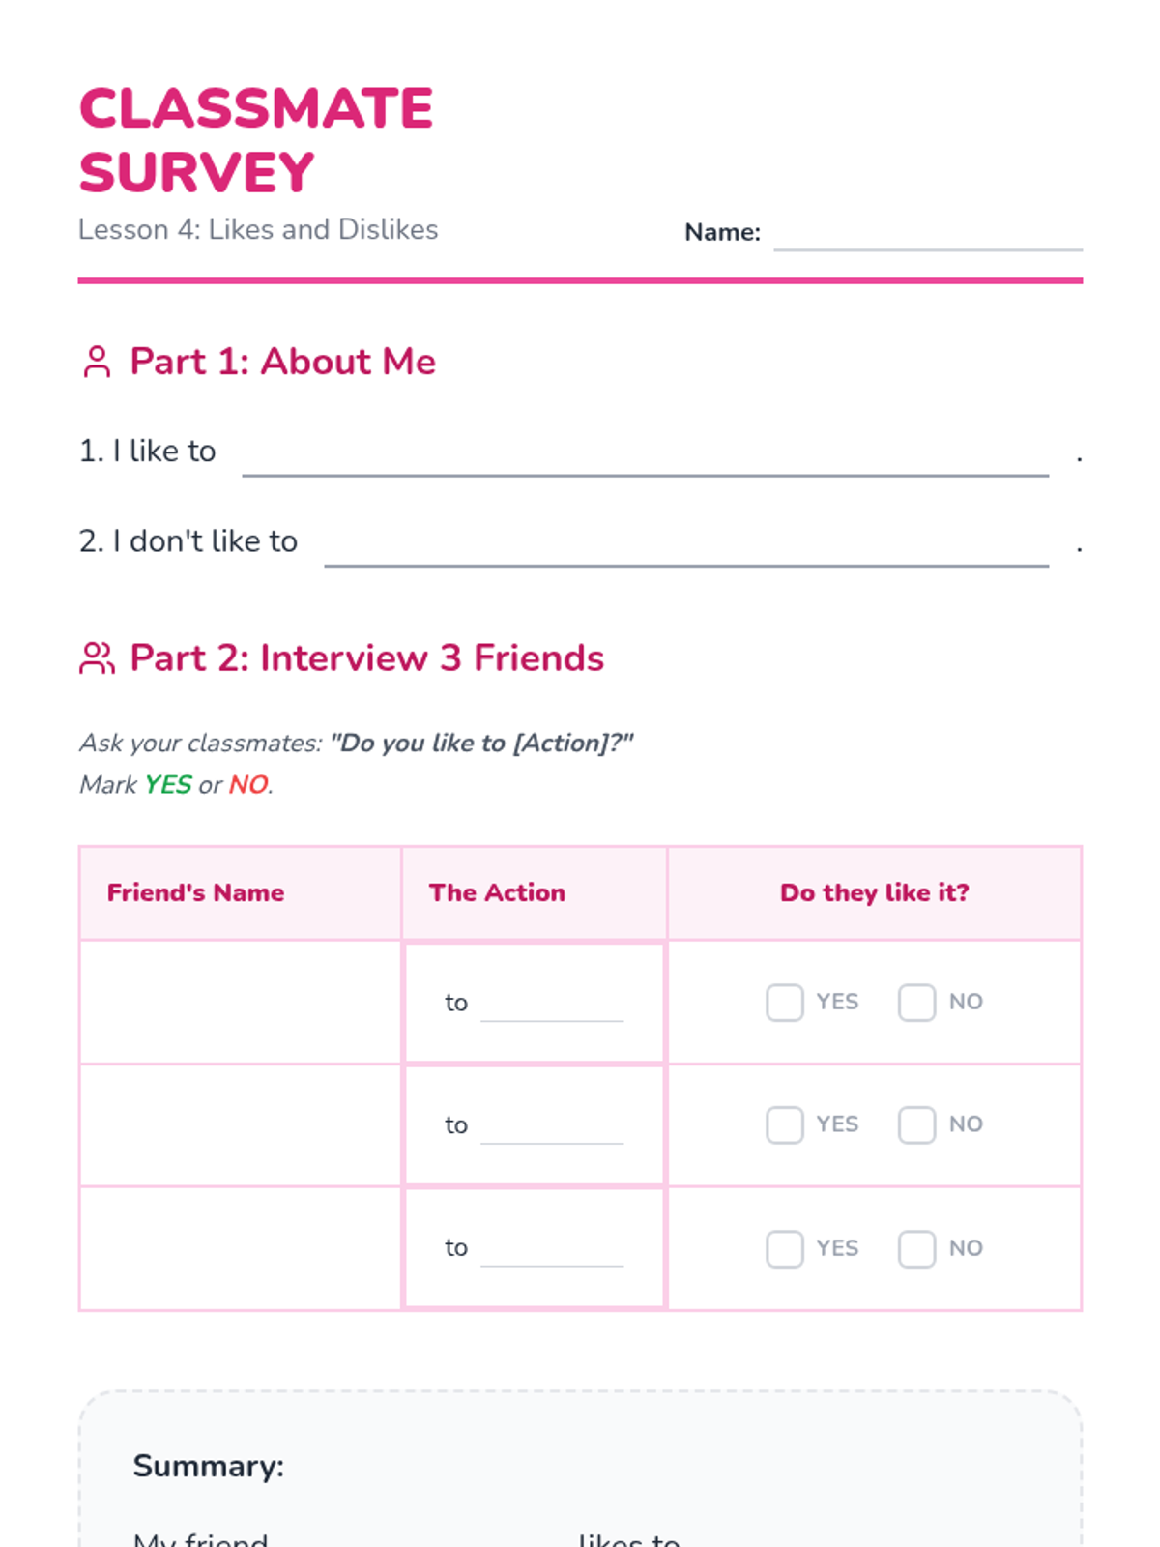The width and height of the screenshot is (1160, 1547).
Task: Click second row Friend's Name cell
Action: (240, 1125)
